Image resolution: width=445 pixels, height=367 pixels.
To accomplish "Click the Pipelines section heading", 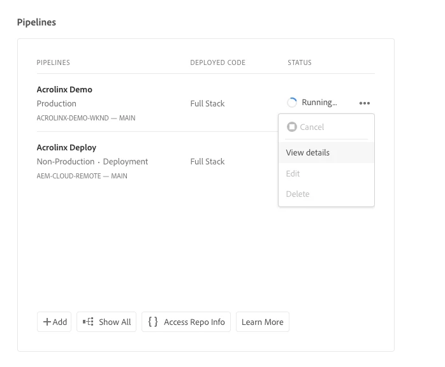I will (x=36, y=22).
